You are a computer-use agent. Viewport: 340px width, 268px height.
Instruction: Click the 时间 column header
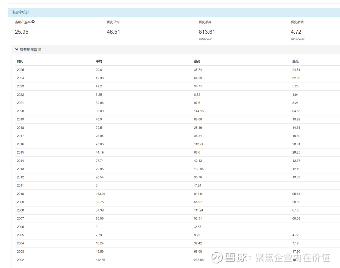tap(20, 61)
